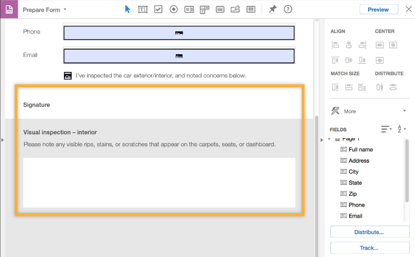This screenshot has width=415, height=257.
Task: Distribute fields horizontally
Action: pos(380,87)
